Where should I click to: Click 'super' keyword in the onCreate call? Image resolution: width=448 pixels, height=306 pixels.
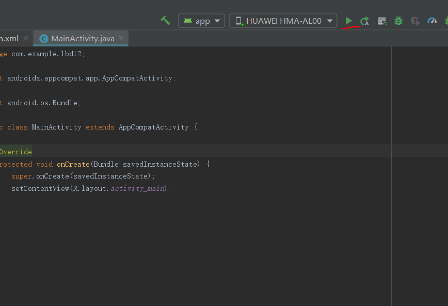click(x=22, y=176)
